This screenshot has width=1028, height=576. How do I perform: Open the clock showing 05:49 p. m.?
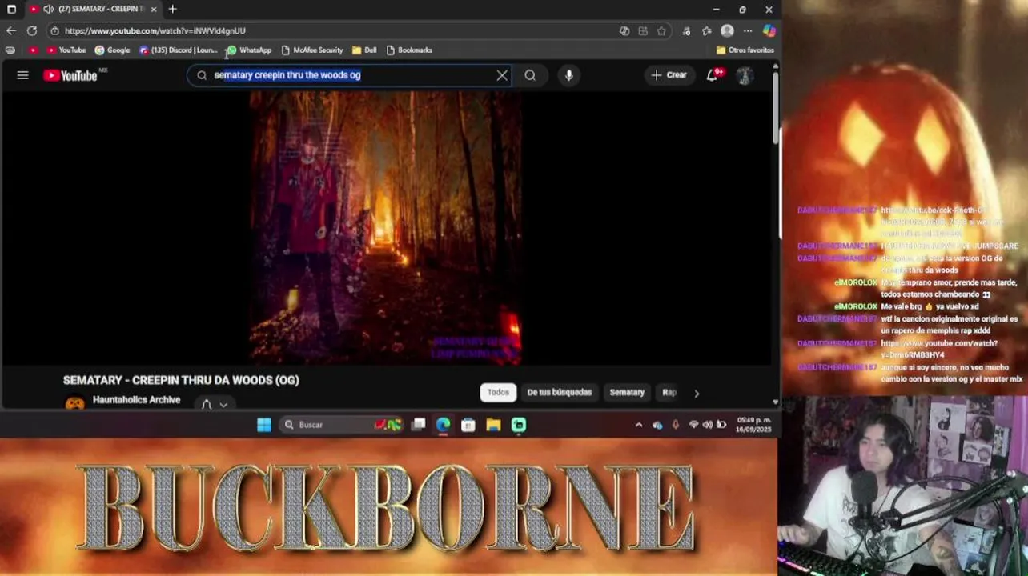tap(753, 425)
